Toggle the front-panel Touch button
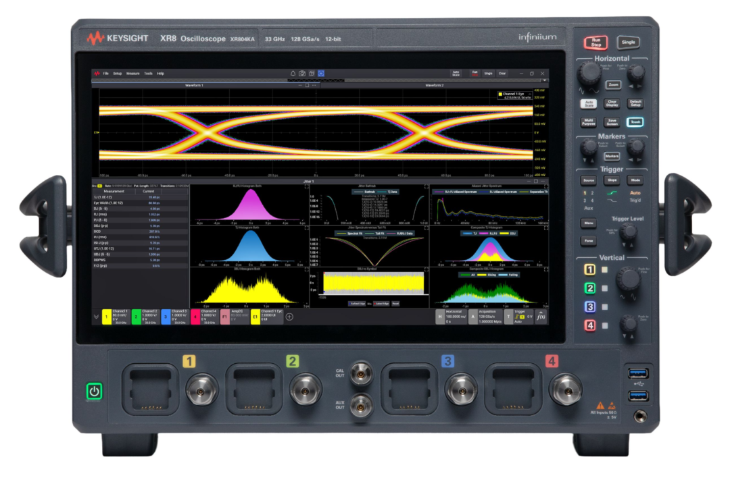 pyautogui.click(x=635, y=122)
